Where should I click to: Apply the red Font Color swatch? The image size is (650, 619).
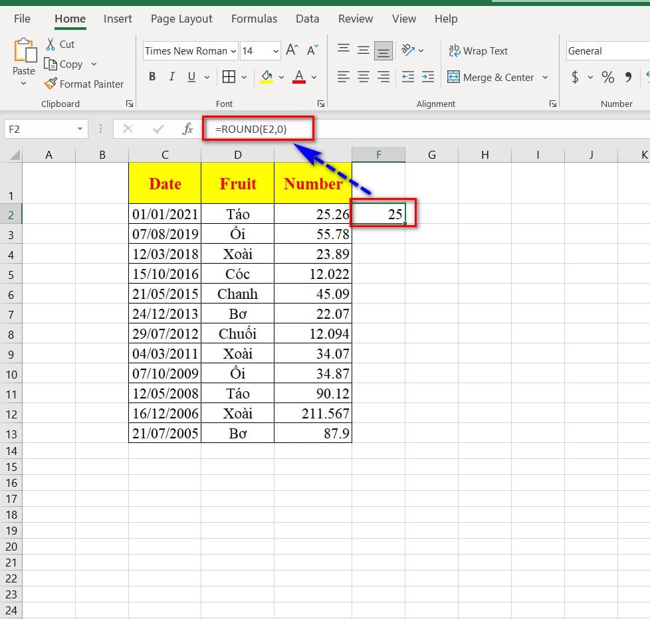[x=299, y=76]
